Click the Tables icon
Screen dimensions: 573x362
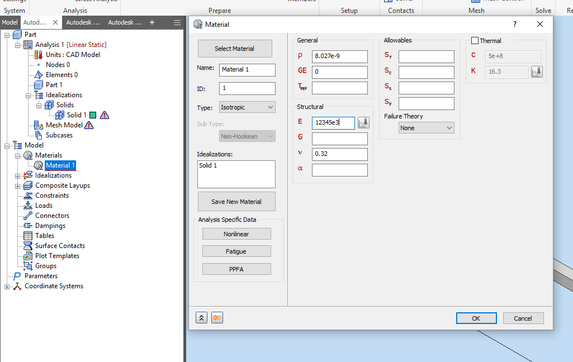pos(28,236)
